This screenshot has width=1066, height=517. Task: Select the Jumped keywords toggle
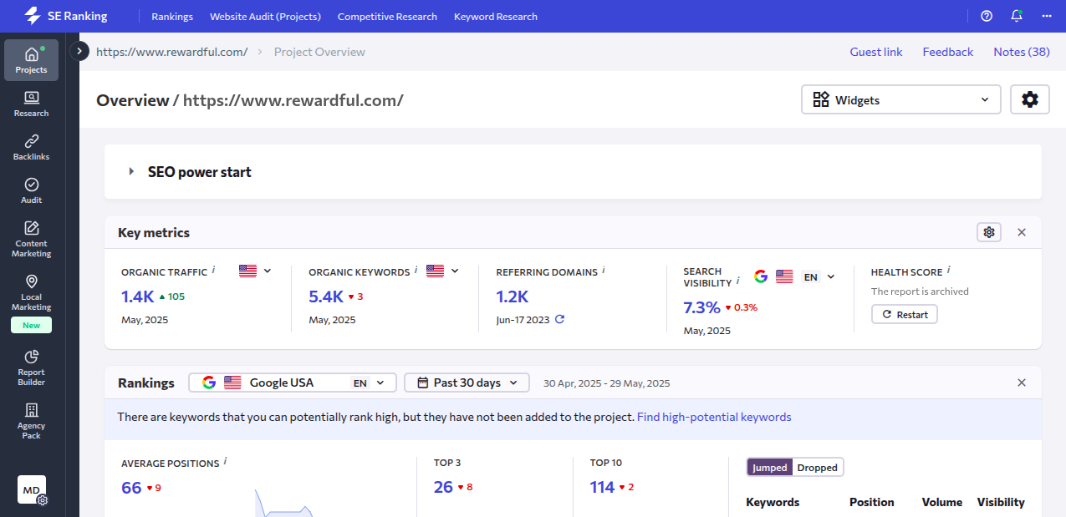[x=769, y=468]
